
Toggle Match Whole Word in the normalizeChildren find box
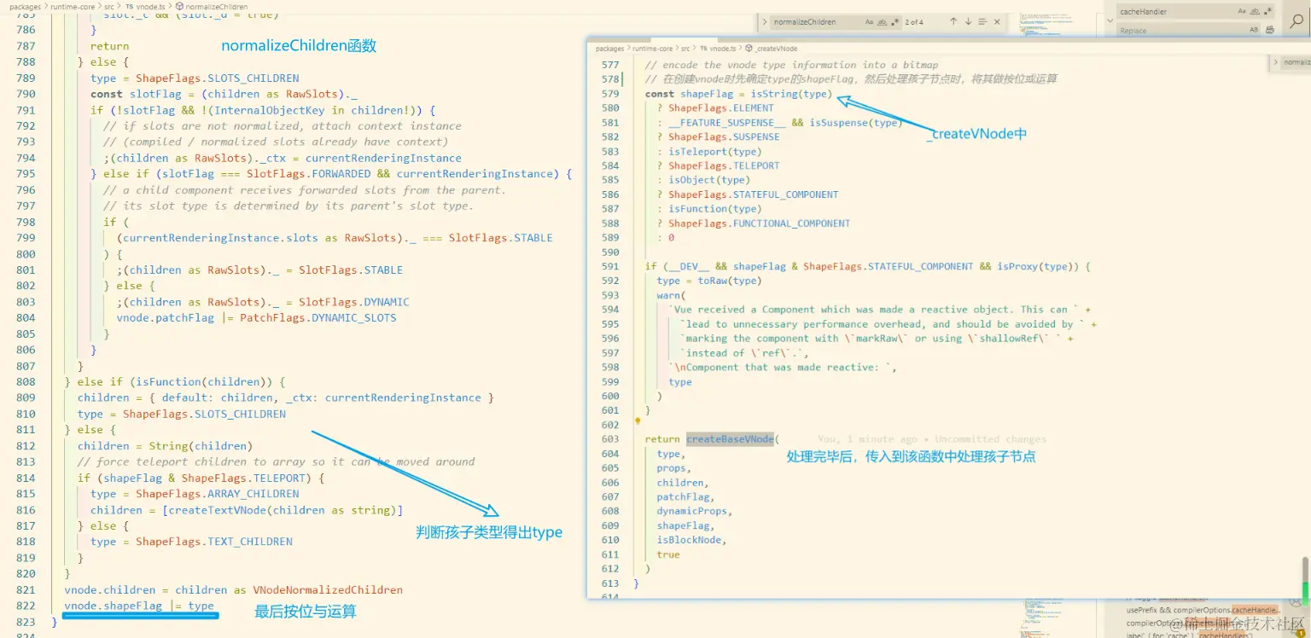point(883,21)
